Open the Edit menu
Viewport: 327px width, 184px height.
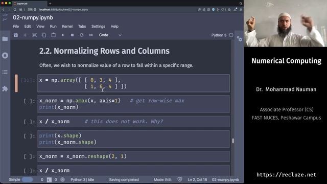(x=28, y=27)
